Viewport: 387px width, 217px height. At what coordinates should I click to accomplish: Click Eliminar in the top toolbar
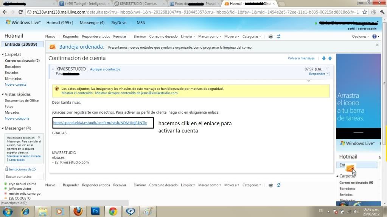[x=140, y=37]
